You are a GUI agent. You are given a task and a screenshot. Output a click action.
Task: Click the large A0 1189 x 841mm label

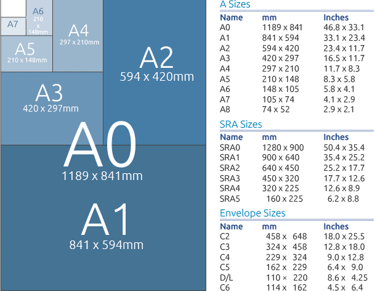(x=102, y=151)
